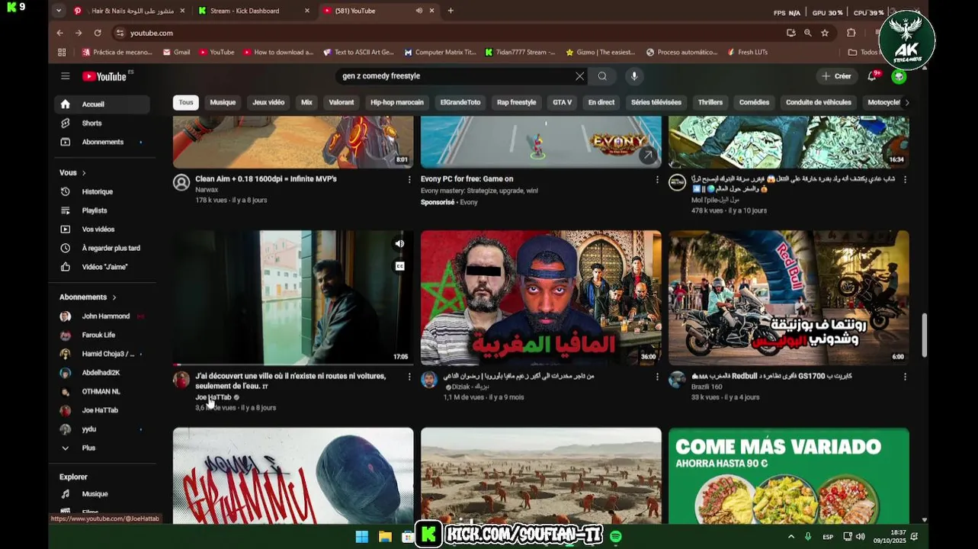Open Gmail bookmark
978x549 pixels.
176,52
